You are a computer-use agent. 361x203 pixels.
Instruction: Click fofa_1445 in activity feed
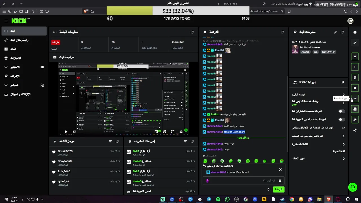click(x=64, y=171)
